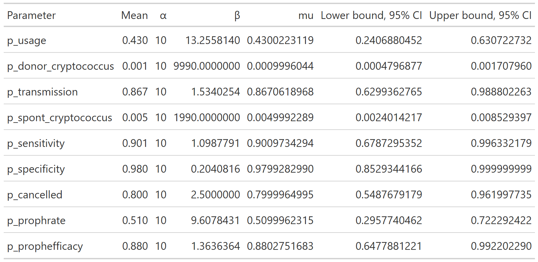
Task: Click the p_cancelled parameter name
Action: 35,195
